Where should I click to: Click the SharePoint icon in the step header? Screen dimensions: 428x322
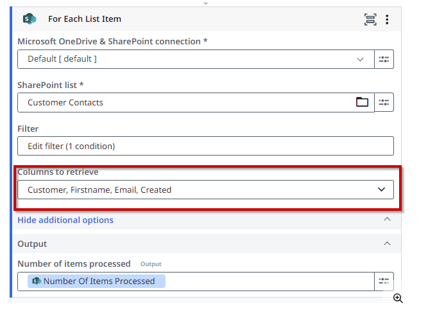(x=30, y=19)
